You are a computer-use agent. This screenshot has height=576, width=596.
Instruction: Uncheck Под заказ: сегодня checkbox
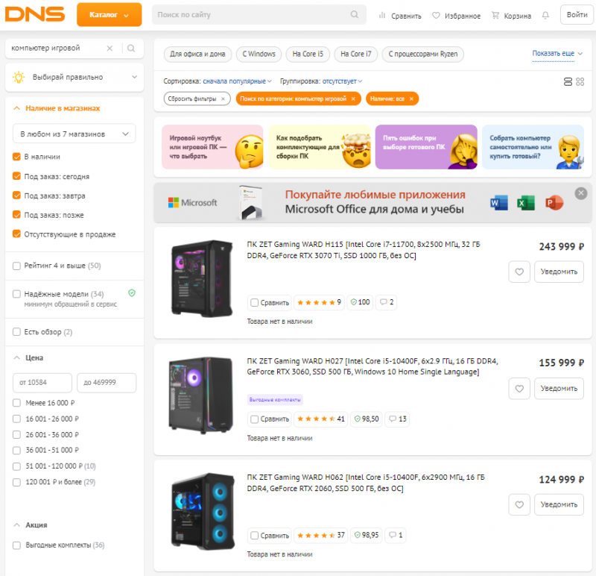coord(16,176)
